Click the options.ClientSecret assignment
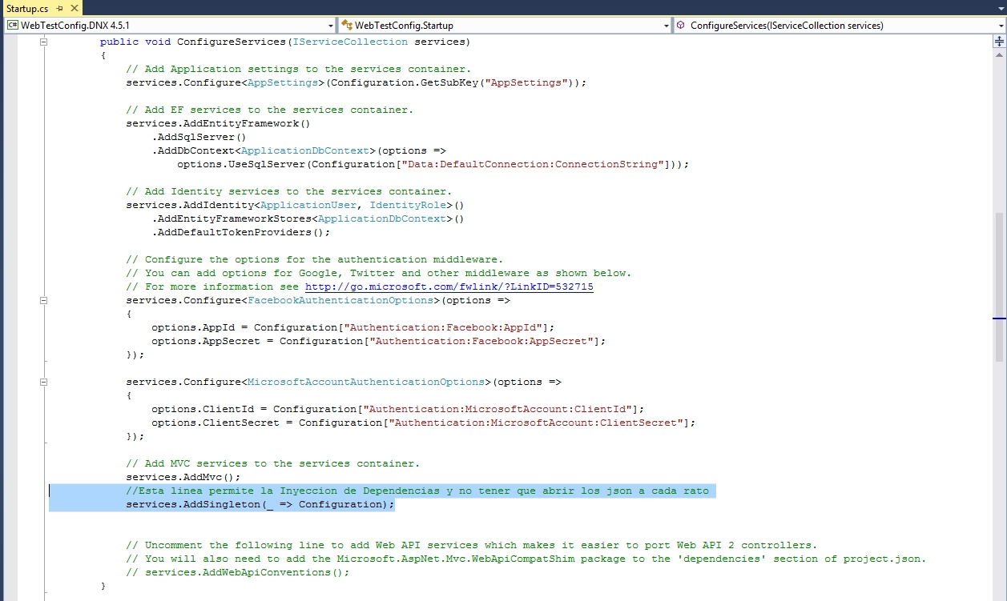This screenshot has height=601, width=1007. click(424, 423)
